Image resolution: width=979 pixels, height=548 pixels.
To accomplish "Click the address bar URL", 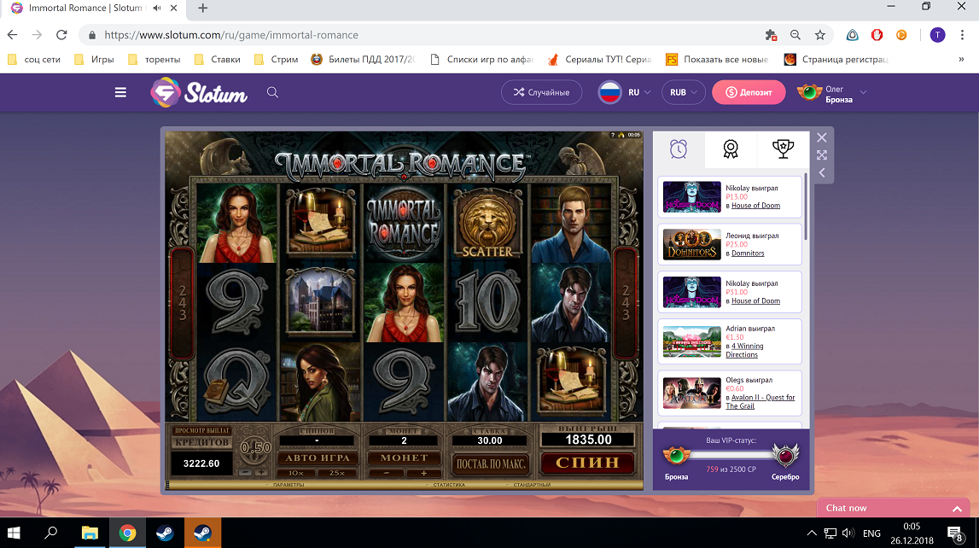I will pyautogui.click(x=231, y=35).
